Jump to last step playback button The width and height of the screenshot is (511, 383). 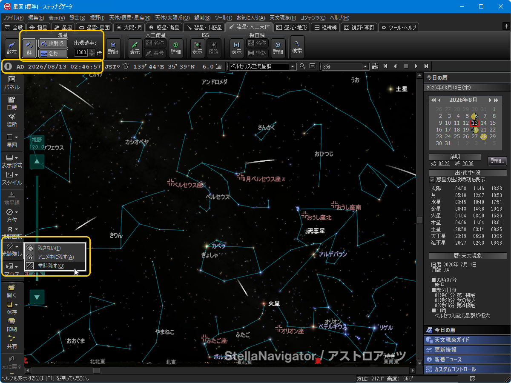(426, 66)
